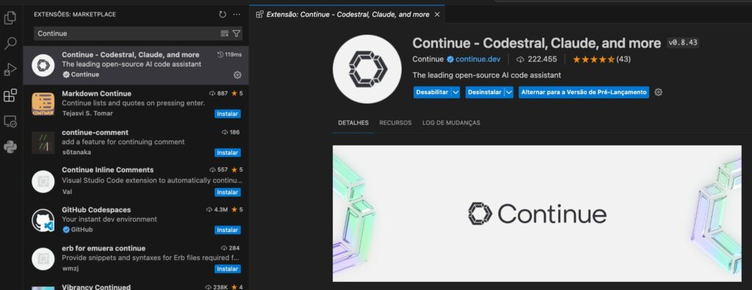Install the GitHub Codespaces extension

pos(228,230)
